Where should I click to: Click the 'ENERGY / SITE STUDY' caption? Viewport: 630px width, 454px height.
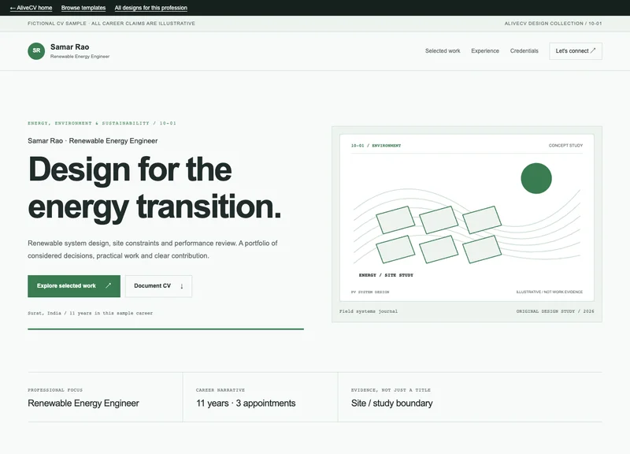[386, 275]
